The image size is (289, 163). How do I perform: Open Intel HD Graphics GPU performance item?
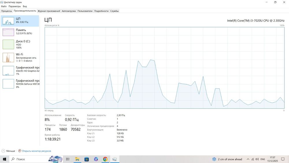point(20,71)
